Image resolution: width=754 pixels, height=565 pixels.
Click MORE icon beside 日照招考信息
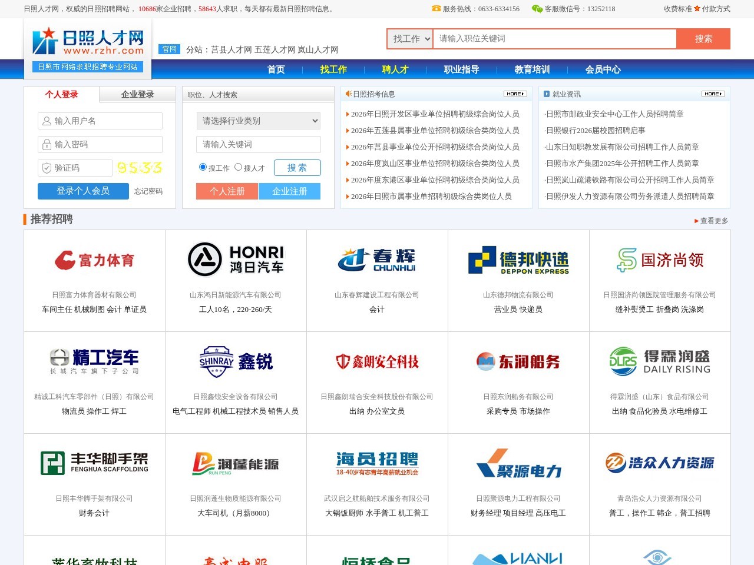[515, 94]
